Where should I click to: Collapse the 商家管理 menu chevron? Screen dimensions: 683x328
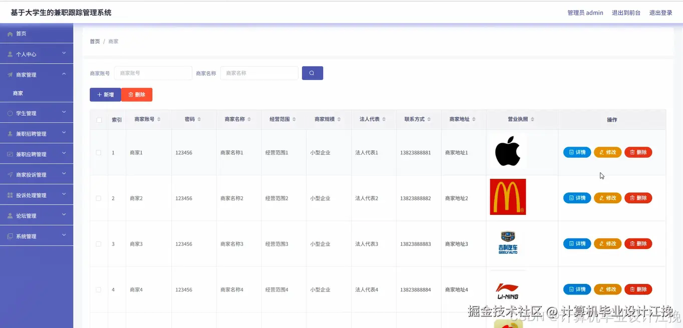pos(64,74)
